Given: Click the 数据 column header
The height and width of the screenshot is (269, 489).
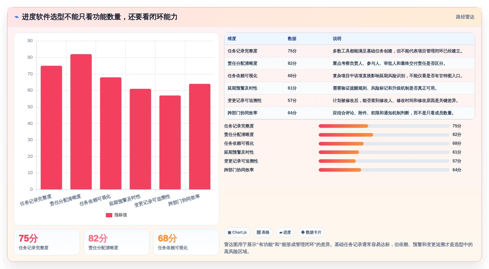Looking at the screenshot, I should (x=292, y=39).
